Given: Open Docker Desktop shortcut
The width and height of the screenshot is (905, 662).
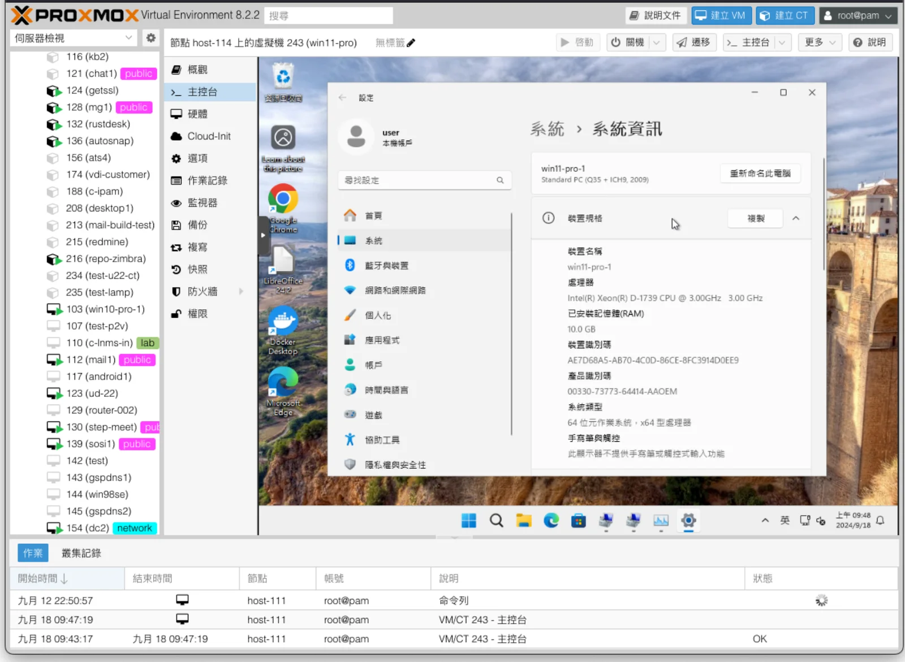Looking at the screenshot, I should pos(283,331).
